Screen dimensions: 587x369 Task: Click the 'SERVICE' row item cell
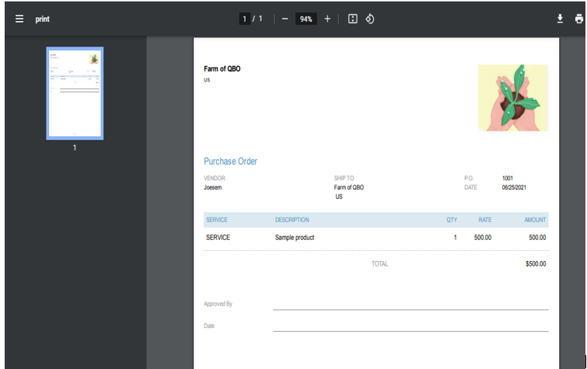pos(218,238)
